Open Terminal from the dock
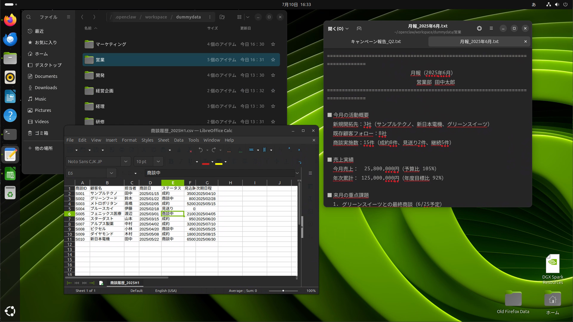The image size is (573, 322). [x=10, y=135]
